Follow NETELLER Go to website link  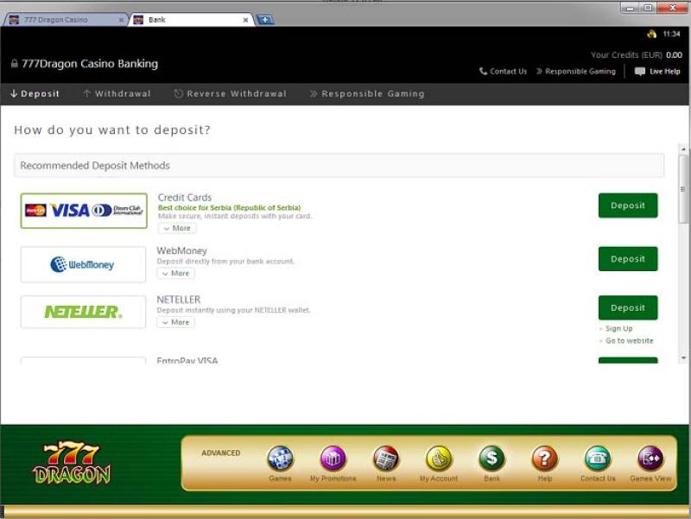(629, 341)
